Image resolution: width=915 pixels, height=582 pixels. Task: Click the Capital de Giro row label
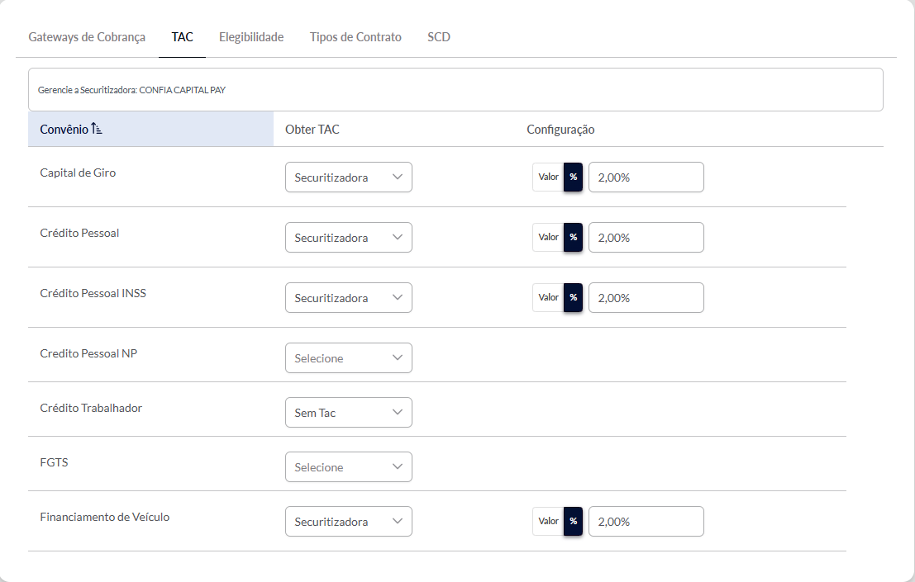point(78,173)
